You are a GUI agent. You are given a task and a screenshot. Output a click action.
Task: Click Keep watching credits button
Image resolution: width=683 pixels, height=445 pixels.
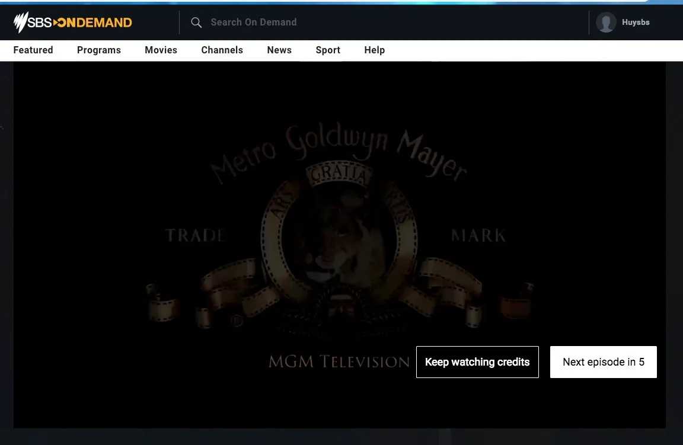(x=477, y=362)
